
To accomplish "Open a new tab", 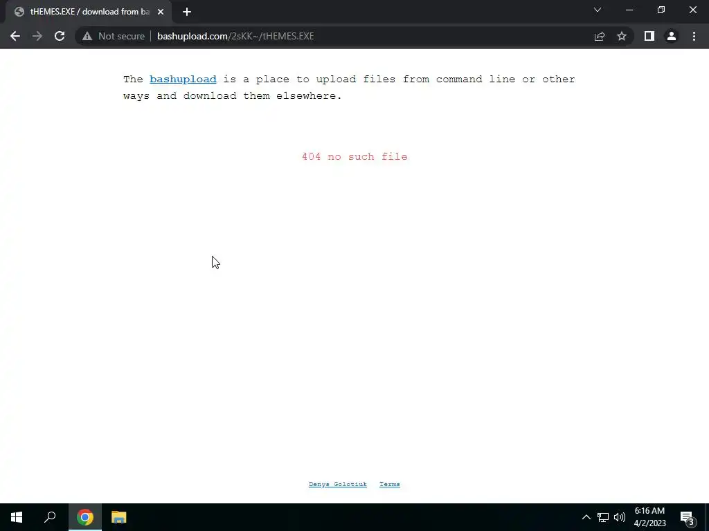I will [x=187, y=12].
